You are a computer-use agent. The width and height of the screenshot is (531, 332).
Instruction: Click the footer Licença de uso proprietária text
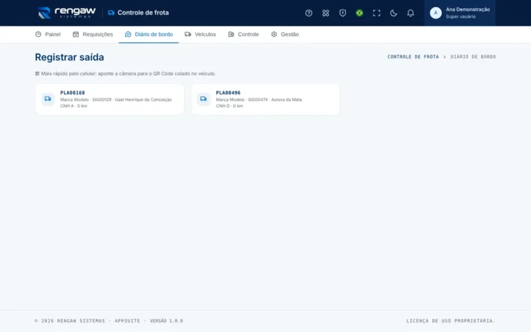451,321
